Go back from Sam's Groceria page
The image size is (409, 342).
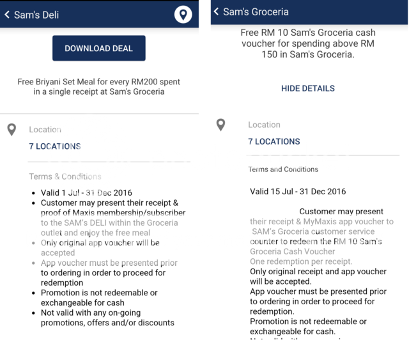(x=216, y=12)
